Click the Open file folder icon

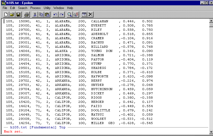(x=12, y=15)
